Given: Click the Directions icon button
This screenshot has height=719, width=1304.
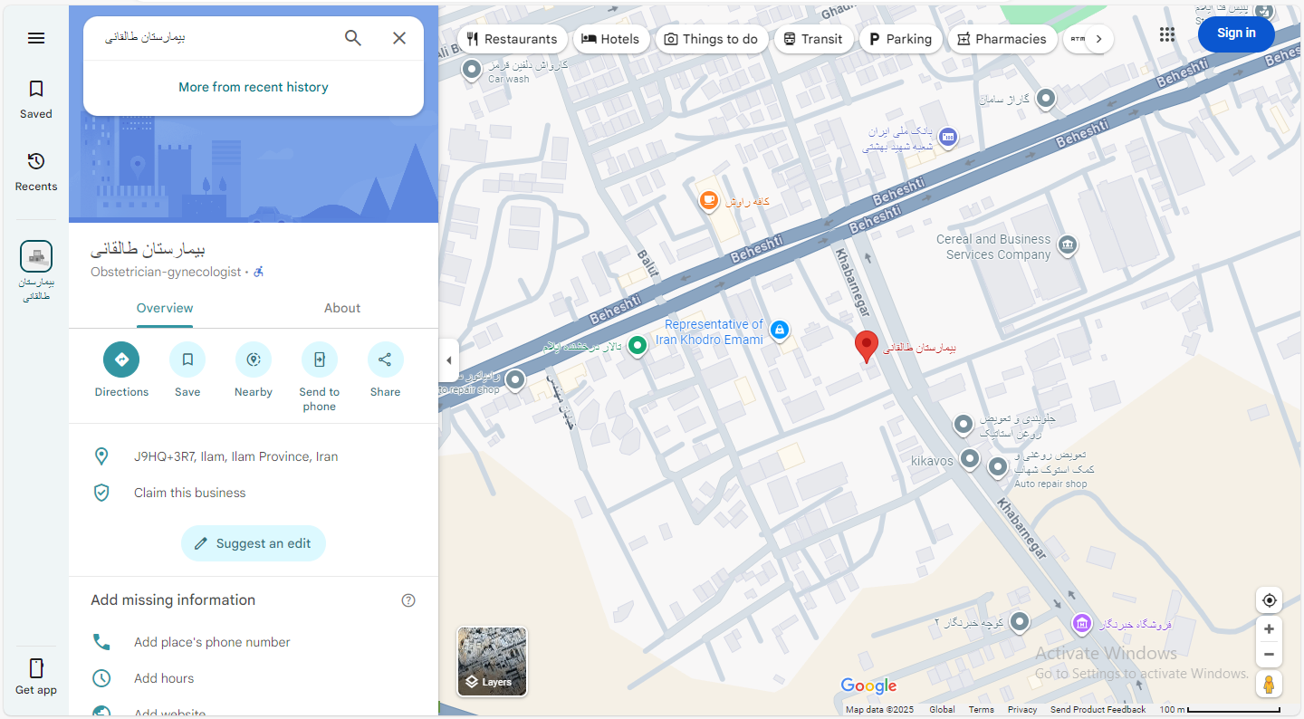Looking at the screenshot, I should tap(121, 359).
